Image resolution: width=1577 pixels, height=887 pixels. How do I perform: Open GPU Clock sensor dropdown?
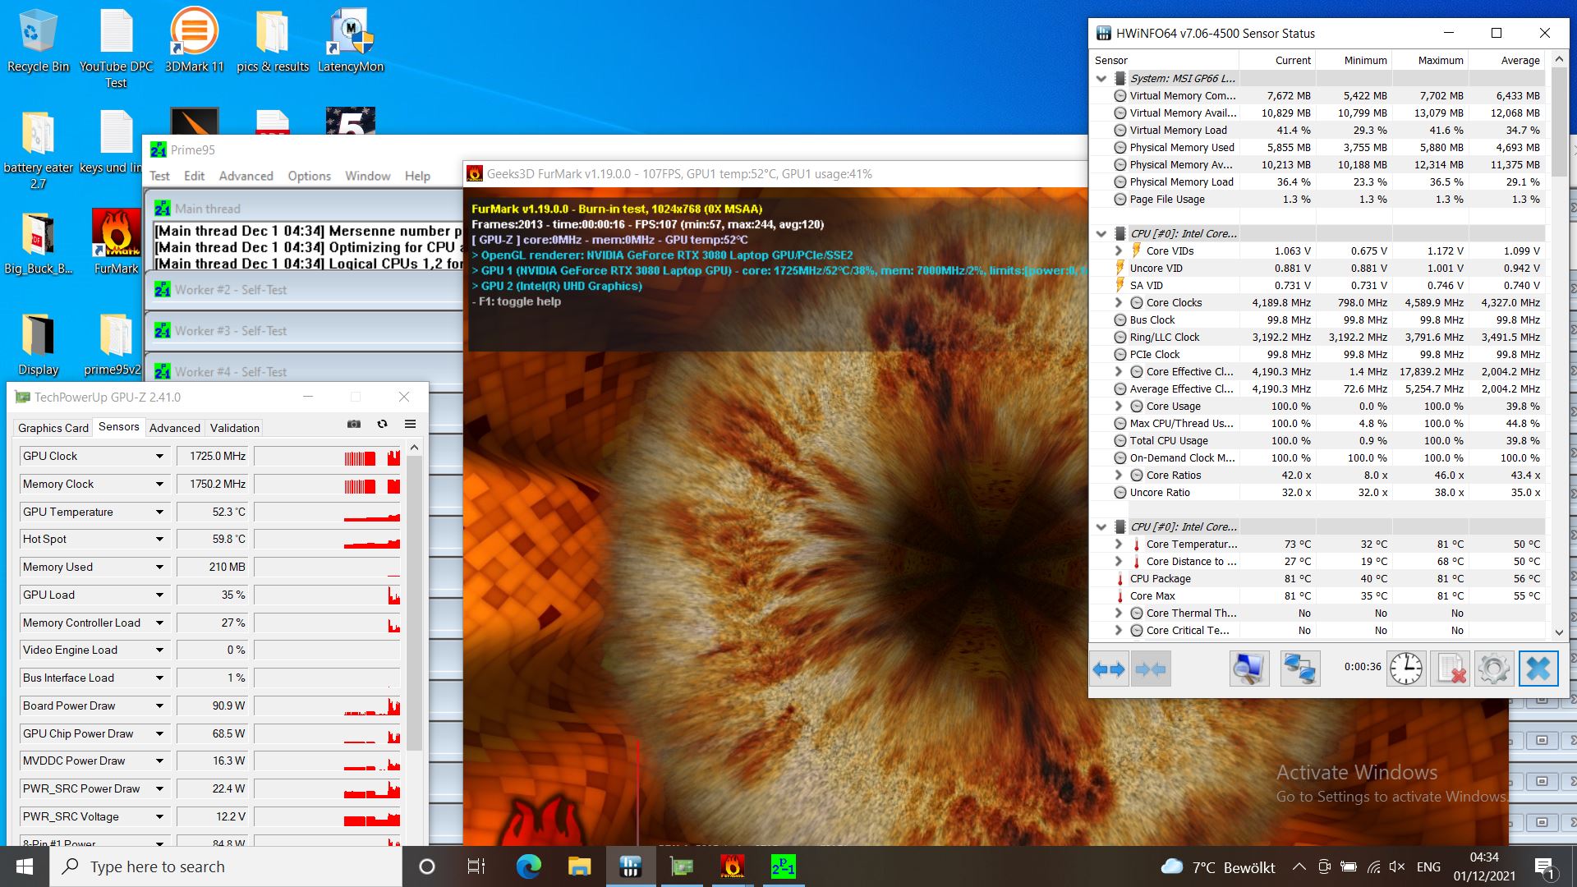159,457
